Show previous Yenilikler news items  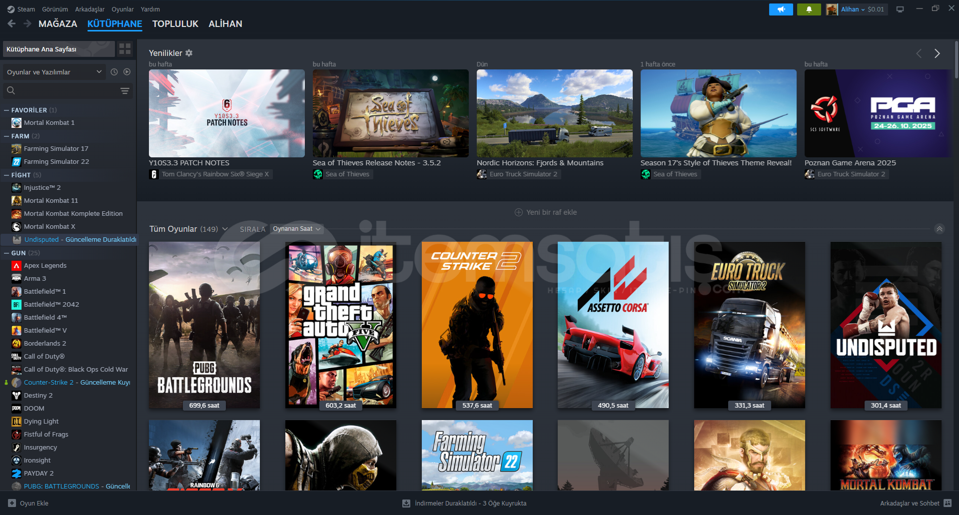(x=919, y=53)
